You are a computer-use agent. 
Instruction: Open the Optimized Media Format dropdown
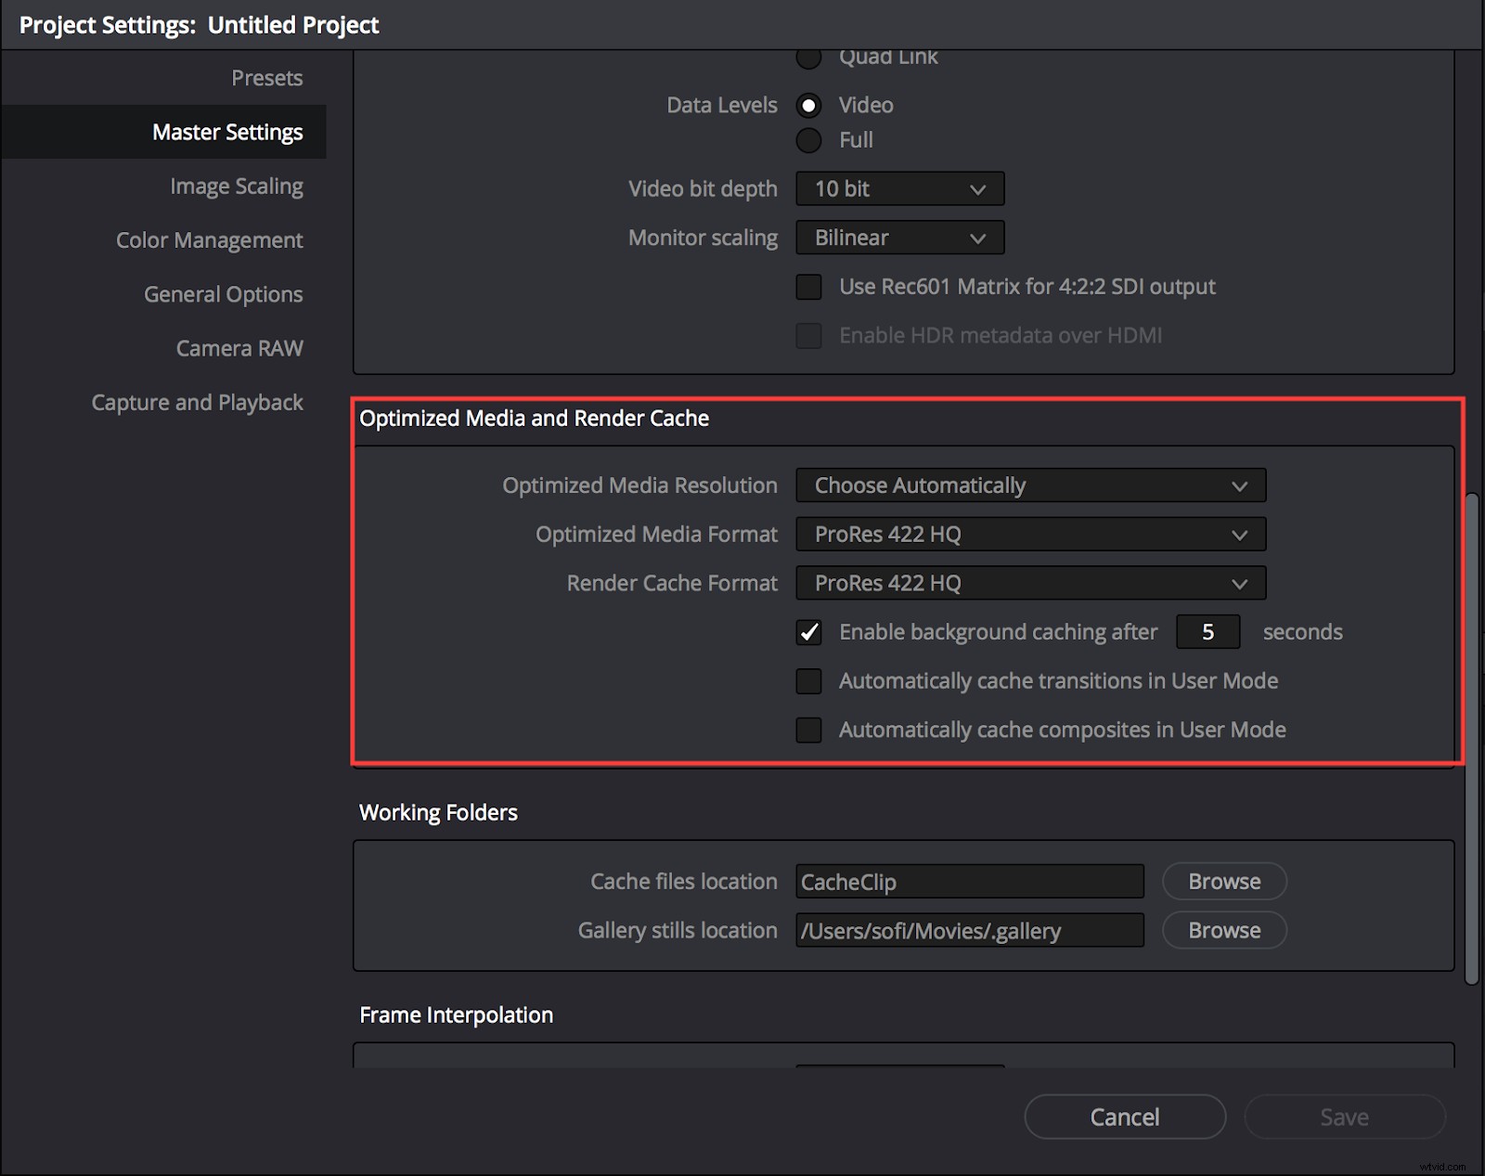pyautogui.click(x=1029, y=534)
